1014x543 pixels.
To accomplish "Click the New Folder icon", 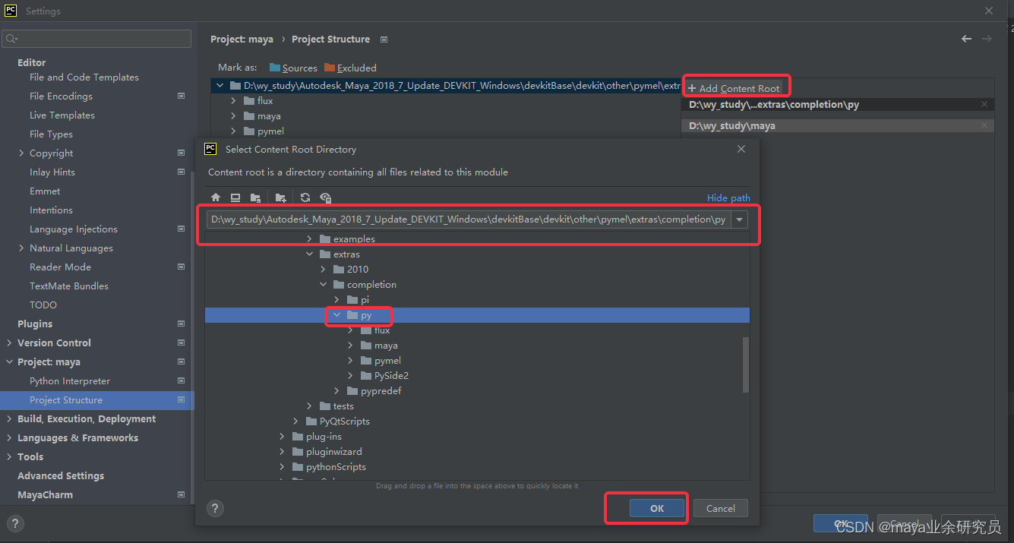I will point(280,197).
